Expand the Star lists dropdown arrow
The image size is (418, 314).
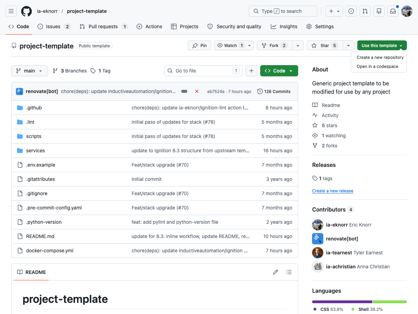pos(349,46)
